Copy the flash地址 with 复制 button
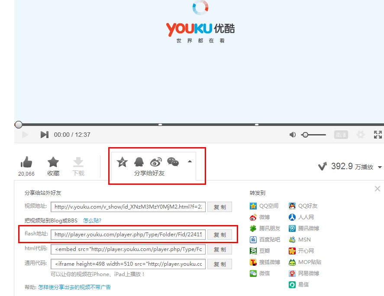 coord(219,235)
